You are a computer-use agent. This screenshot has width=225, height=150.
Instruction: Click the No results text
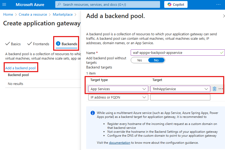tap(15, 84)
